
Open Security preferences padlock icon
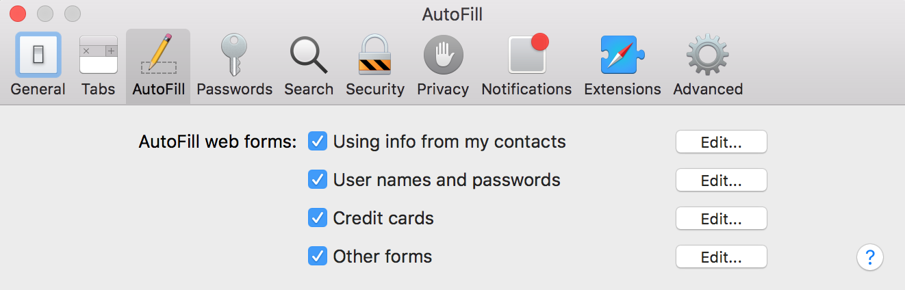tap(375, 66)
